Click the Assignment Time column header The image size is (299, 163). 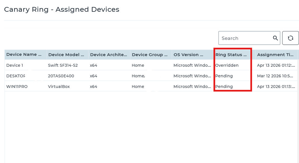pyautogui.click(x=276, y=55)
